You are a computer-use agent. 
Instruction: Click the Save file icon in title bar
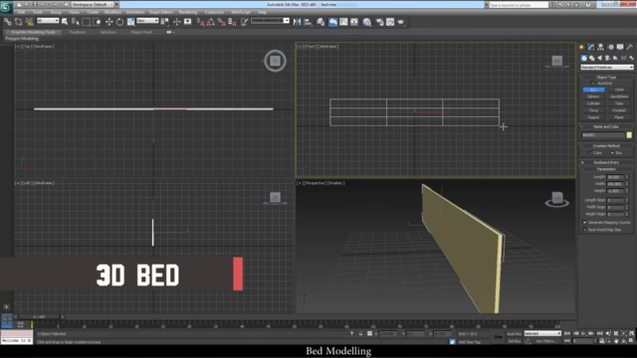pos(35,4)
